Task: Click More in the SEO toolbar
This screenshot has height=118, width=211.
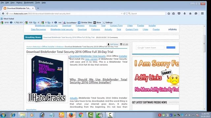Action: (97, 23)
